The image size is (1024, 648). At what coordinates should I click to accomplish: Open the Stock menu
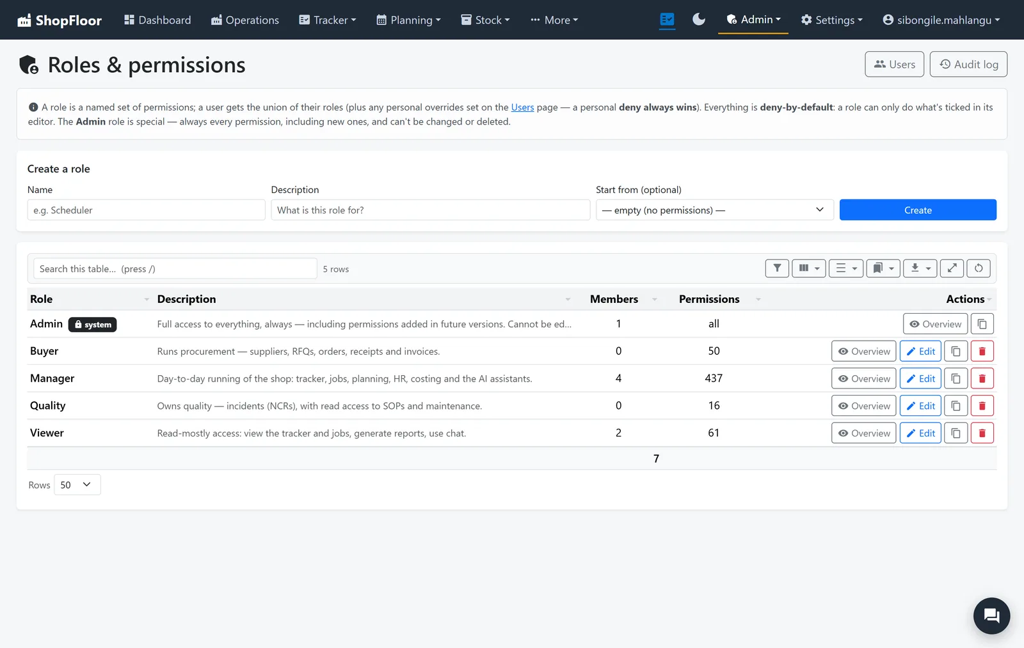point(485,20)
